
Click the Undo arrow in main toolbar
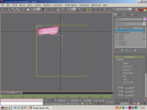click(x=3, y=9)
